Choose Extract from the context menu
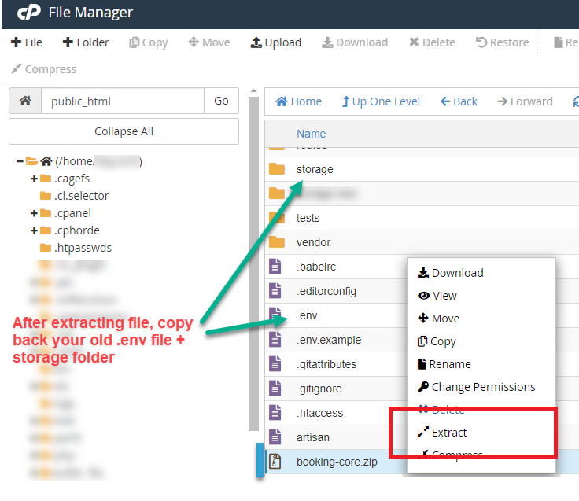This screenshot has width=579, height=501. 449,433
